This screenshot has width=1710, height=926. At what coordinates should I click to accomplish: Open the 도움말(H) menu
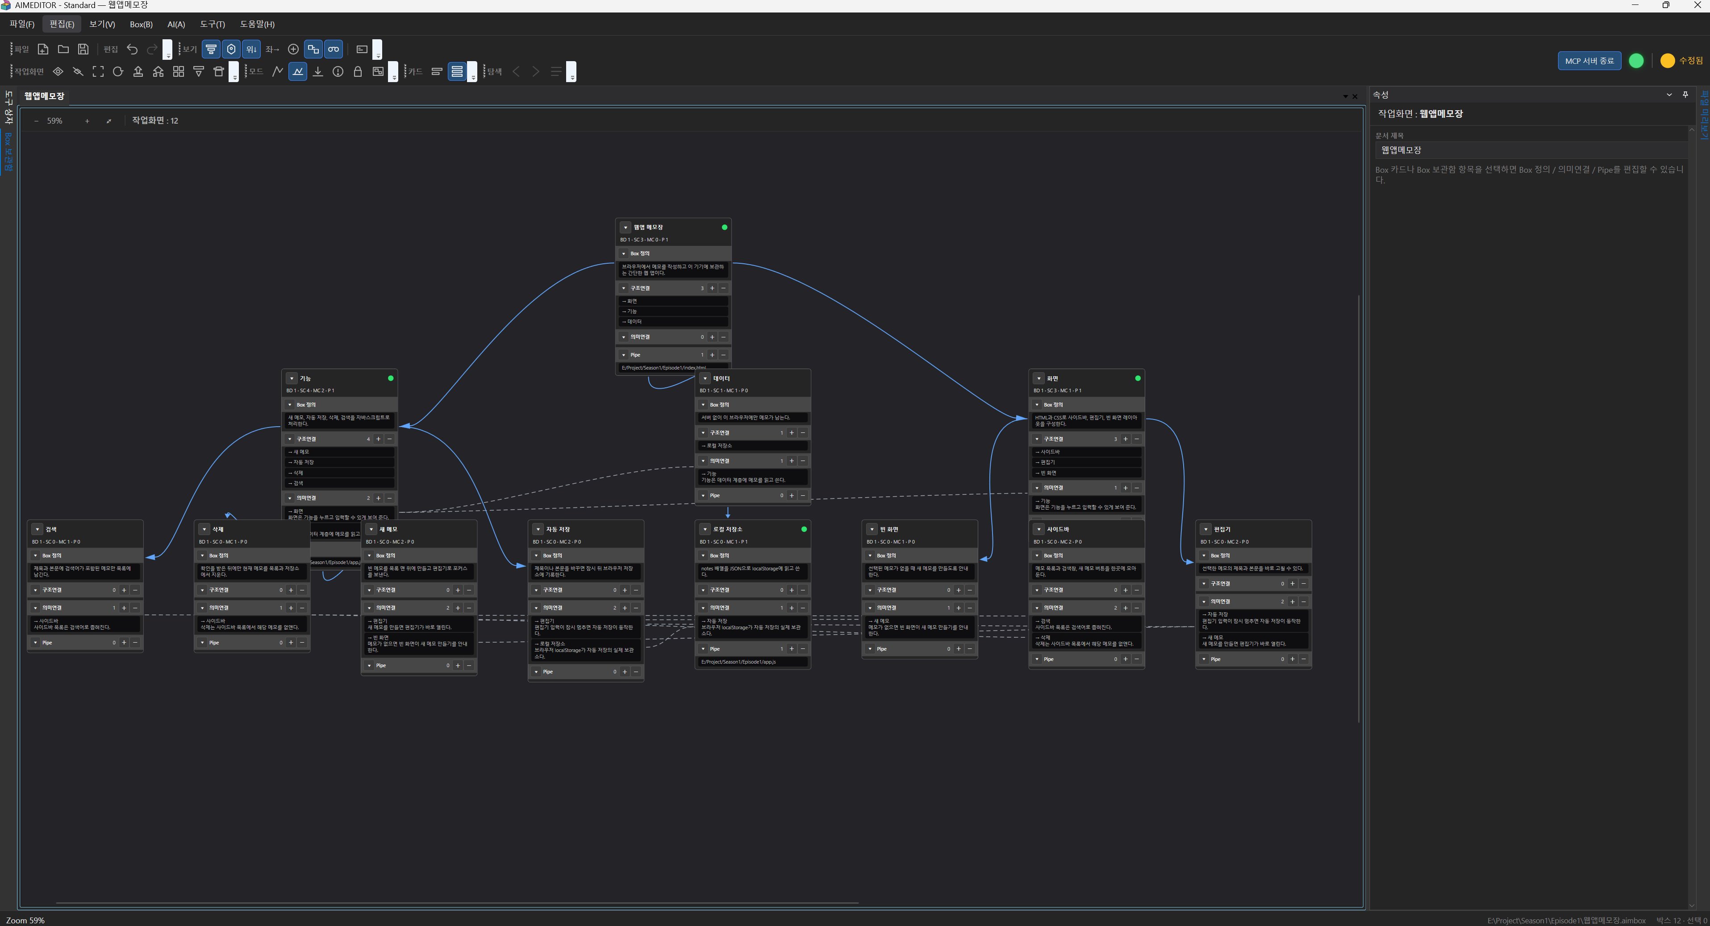(x=257, y=24)
